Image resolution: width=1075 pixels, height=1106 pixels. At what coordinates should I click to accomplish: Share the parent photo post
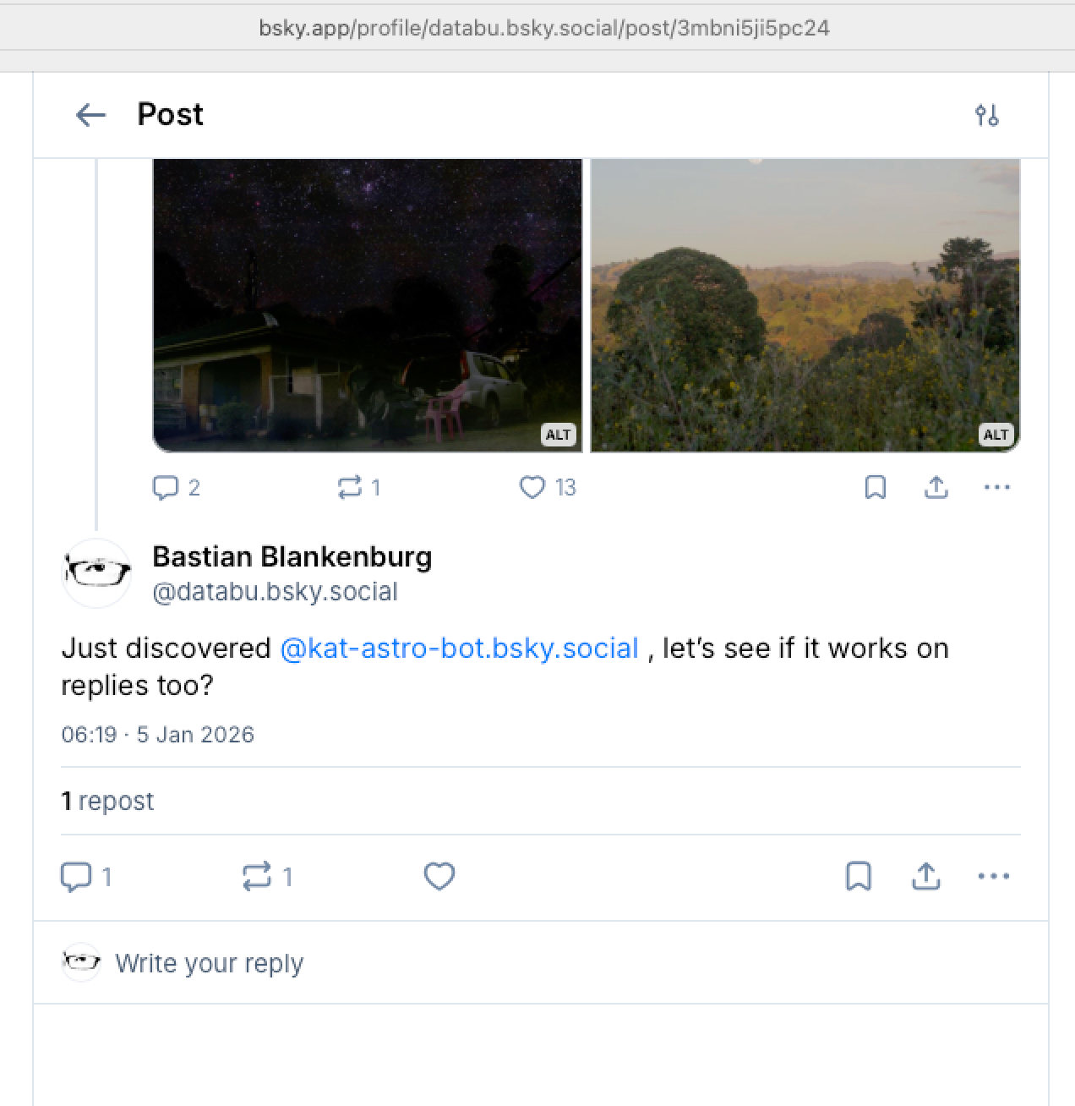coord(936,487)
